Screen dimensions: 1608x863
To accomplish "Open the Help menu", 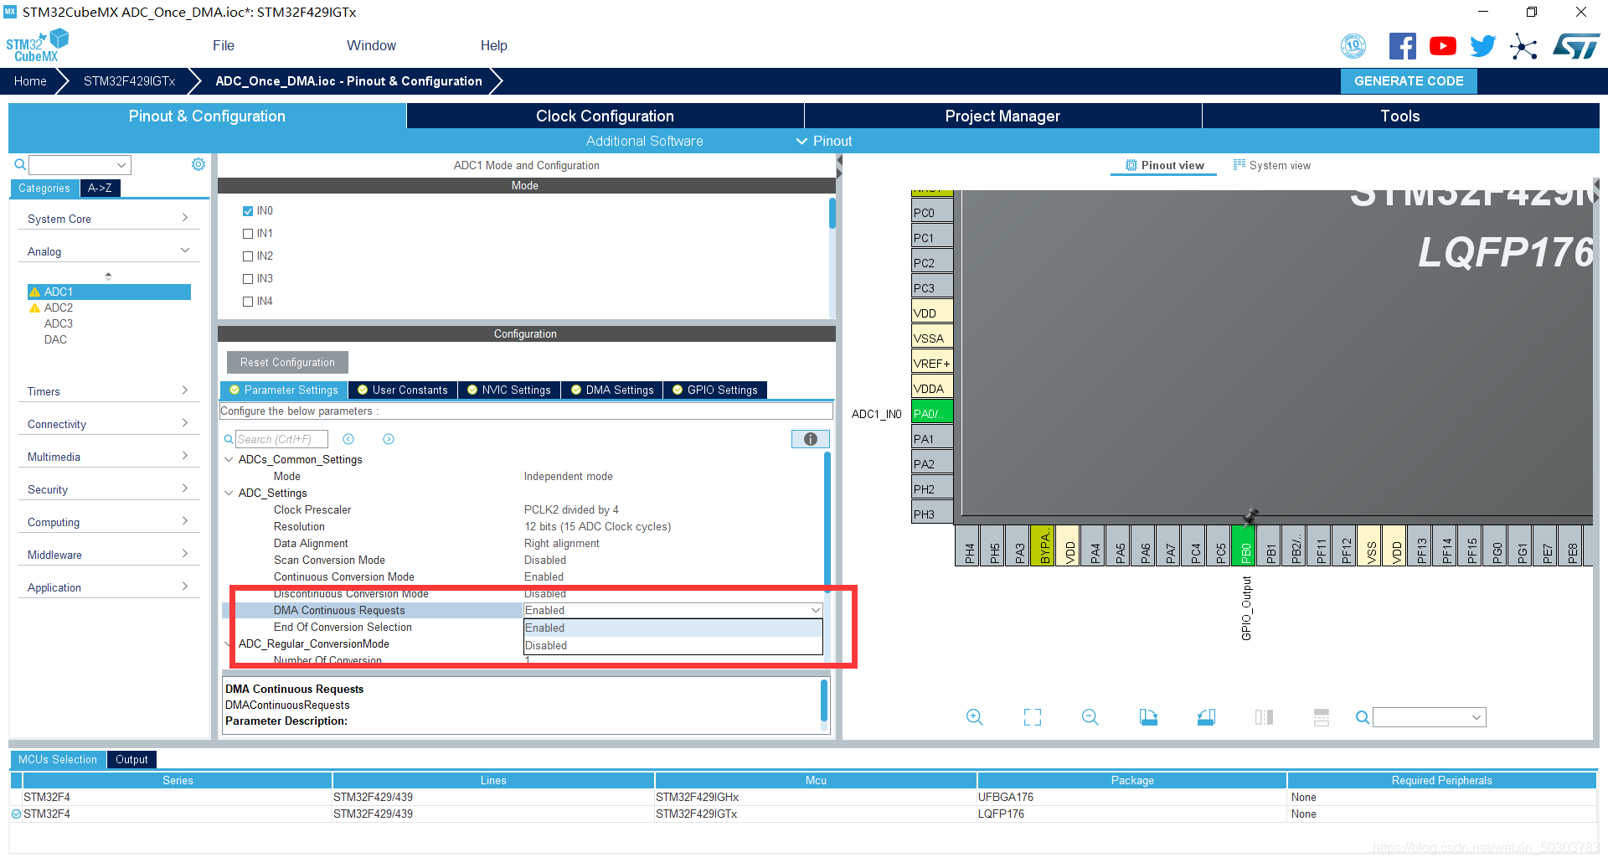I will click(493, 45).
